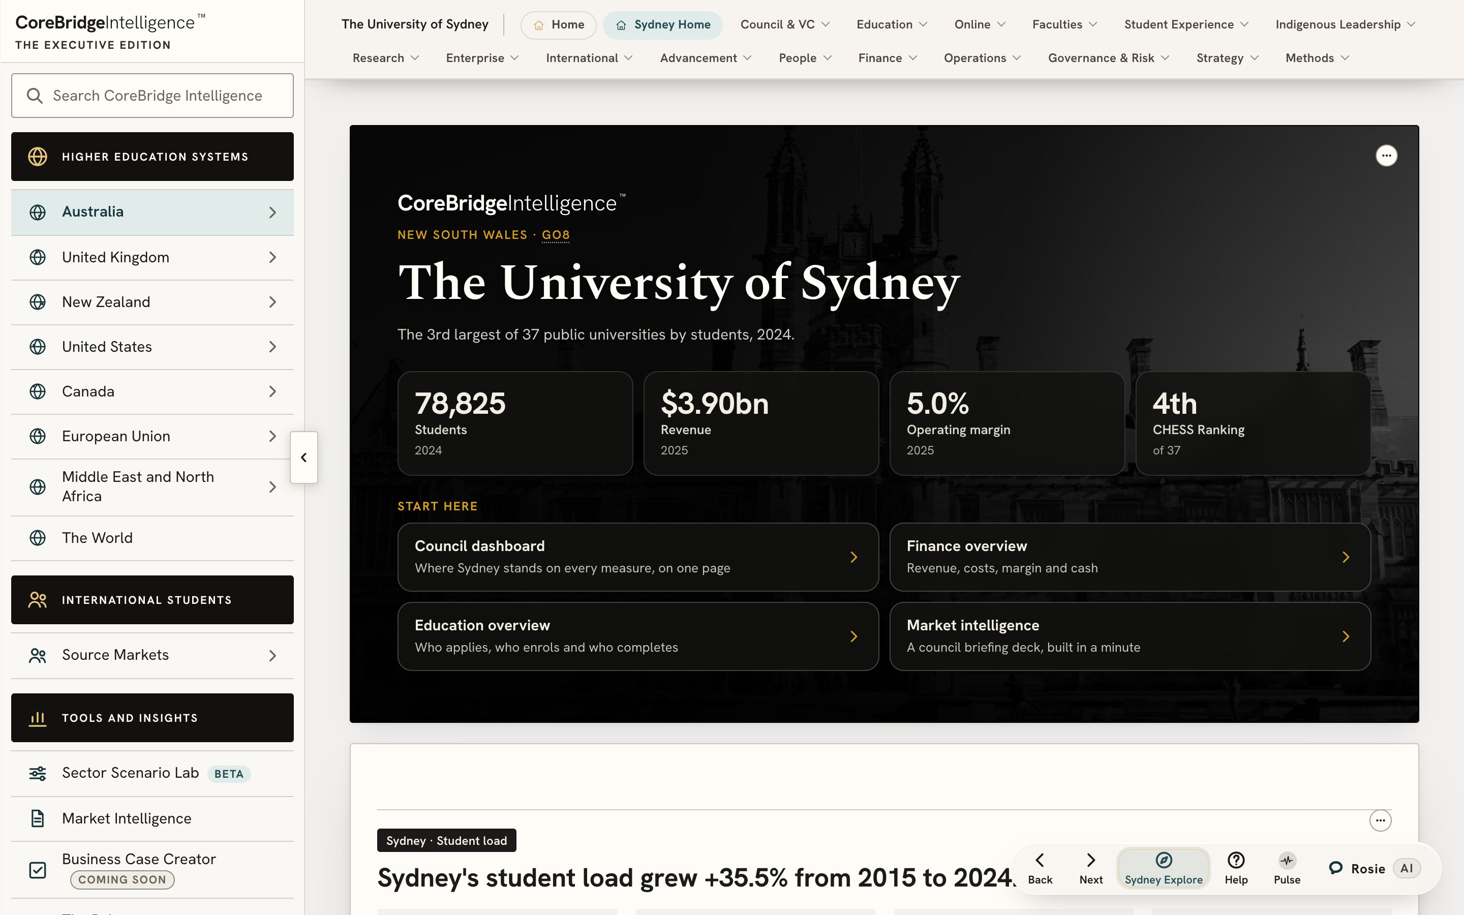Click the people icon beside Source Markets
This screenshot has width=1464, height=915.
click(x=38, y=655)
